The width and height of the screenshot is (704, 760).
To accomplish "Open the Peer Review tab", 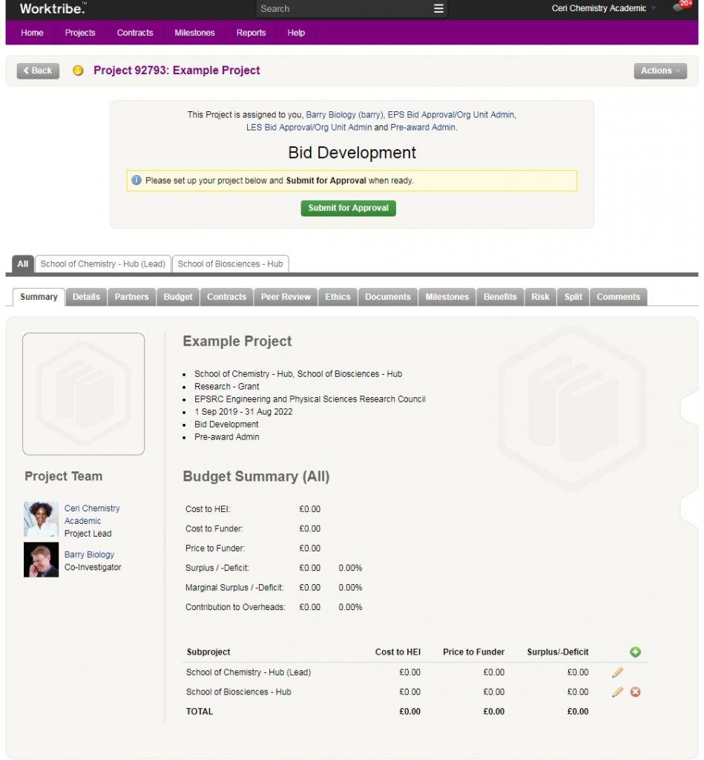I will coord(286,297).
